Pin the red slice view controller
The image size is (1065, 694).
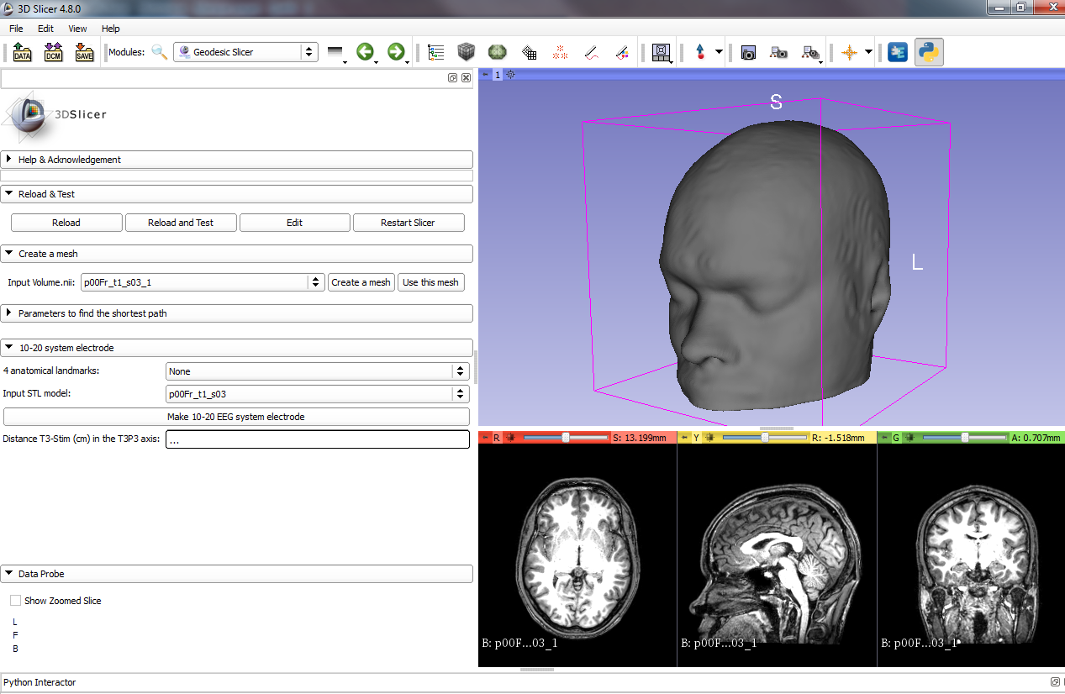pyautogui.click(x=484, y=438)
